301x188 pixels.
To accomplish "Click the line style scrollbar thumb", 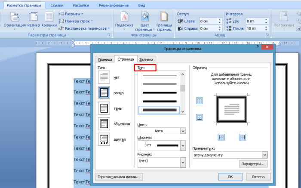I will [x=183, y=88].
